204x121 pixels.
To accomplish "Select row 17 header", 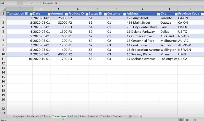I will [x=3, y=86].
